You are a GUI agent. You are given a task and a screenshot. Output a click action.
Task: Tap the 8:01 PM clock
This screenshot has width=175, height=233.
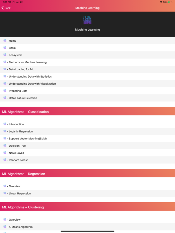(7, 2)
